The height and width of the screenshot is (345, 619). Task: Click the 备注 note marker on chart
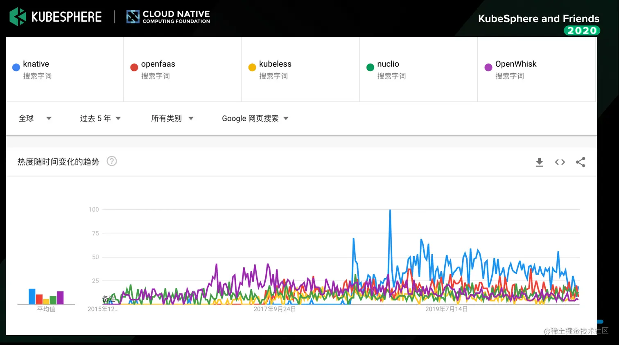[108, 299]
